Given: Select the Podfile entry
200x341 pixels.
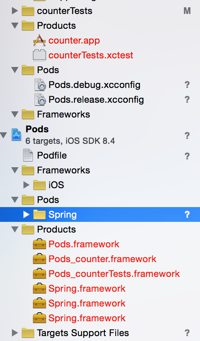Looking at the screenshot, I should pos(52,155).
